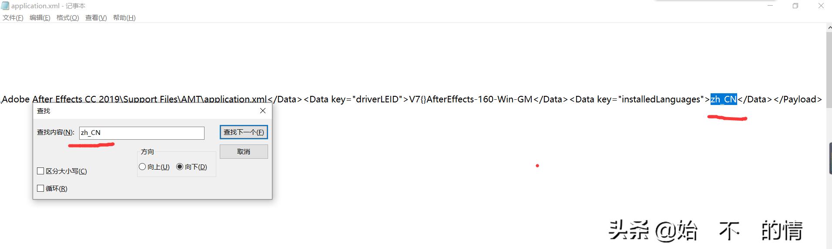
Task: Enable the 区分大小写 checkbox
Action: pos(40,171)
